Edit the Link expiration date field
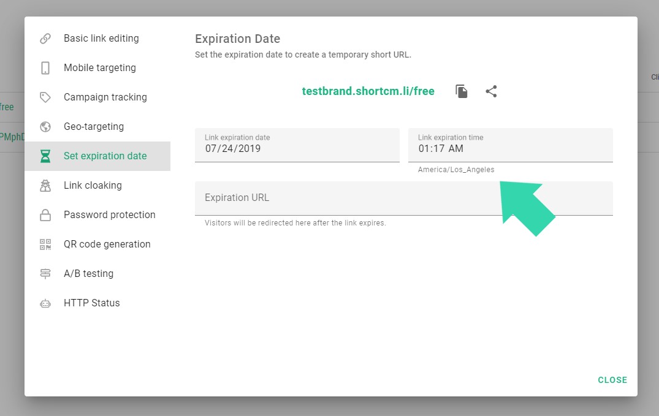659x416 pixels. click(x=297, y=148)
